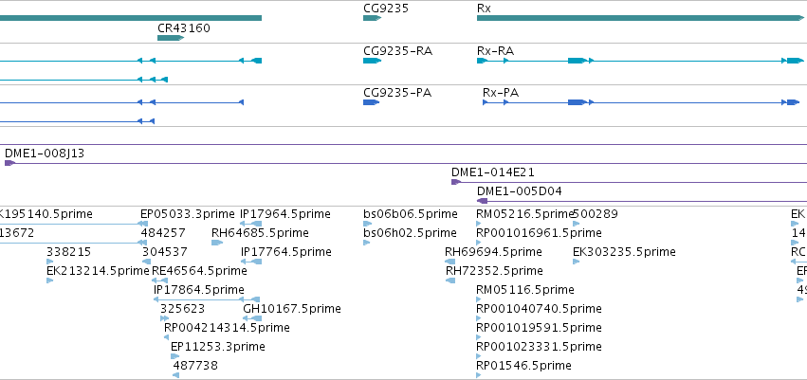Click the DME1-008J13 clone start marker
The height and width of the screenshot is (380, 807).
9,163
